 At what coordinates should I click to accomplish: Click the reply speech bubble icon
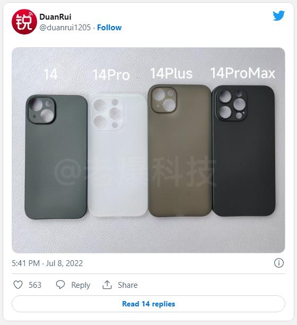(x=60, y=285)
